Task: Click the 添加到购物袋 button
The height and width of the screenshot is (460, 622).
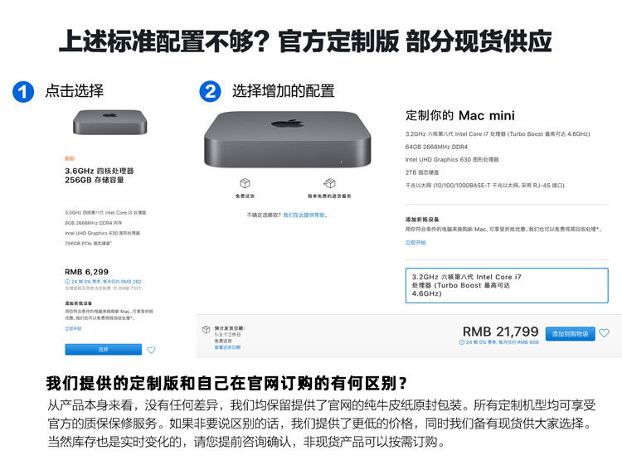Action: (570, 334)
